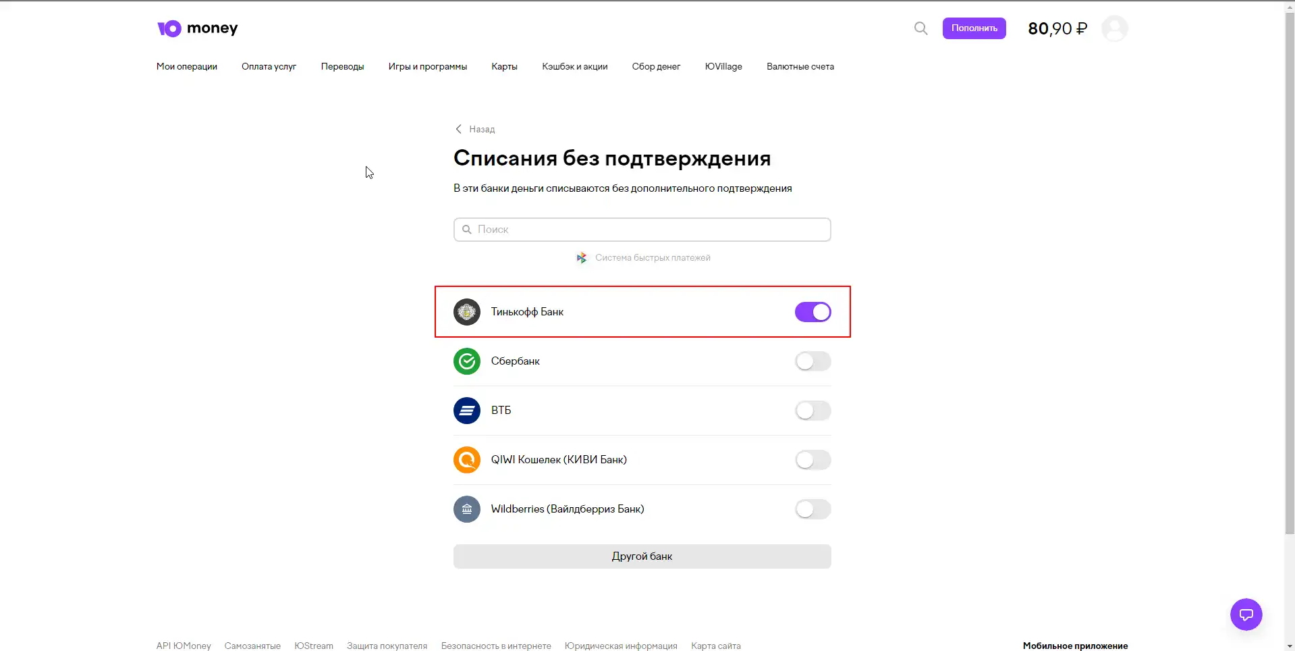Click the orange QIWI wallet icon
The height and width of the screenshot is (651, 1295).
coord(467,460)
